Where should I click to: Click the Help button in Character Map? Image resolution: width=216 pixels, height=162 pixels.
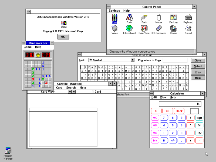(x=198, y=78)
